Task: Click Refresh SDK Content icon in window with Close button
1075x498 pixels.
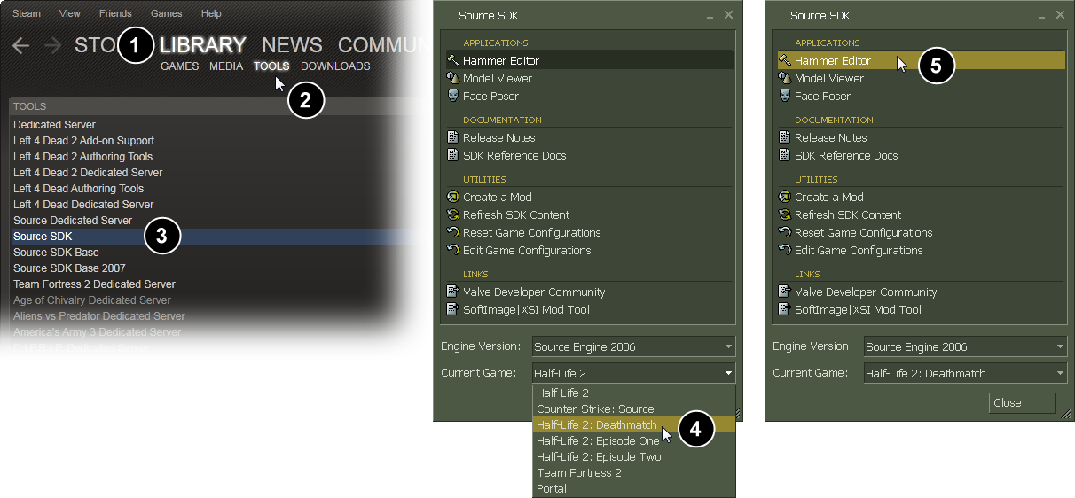Action: point(784,214)
